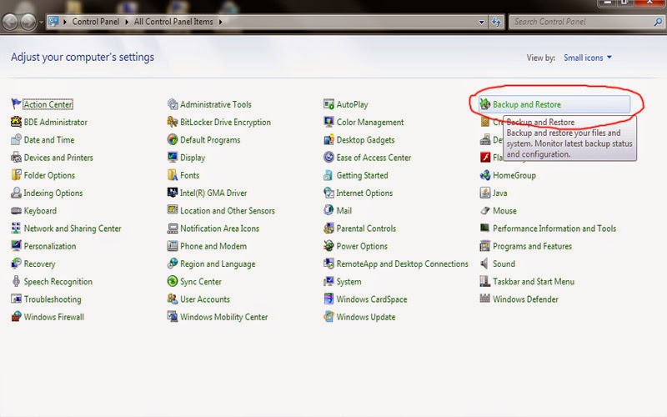Open Taskbar and Start Menu
Screen dimensions: 667x417
click(x=534, y=281)
